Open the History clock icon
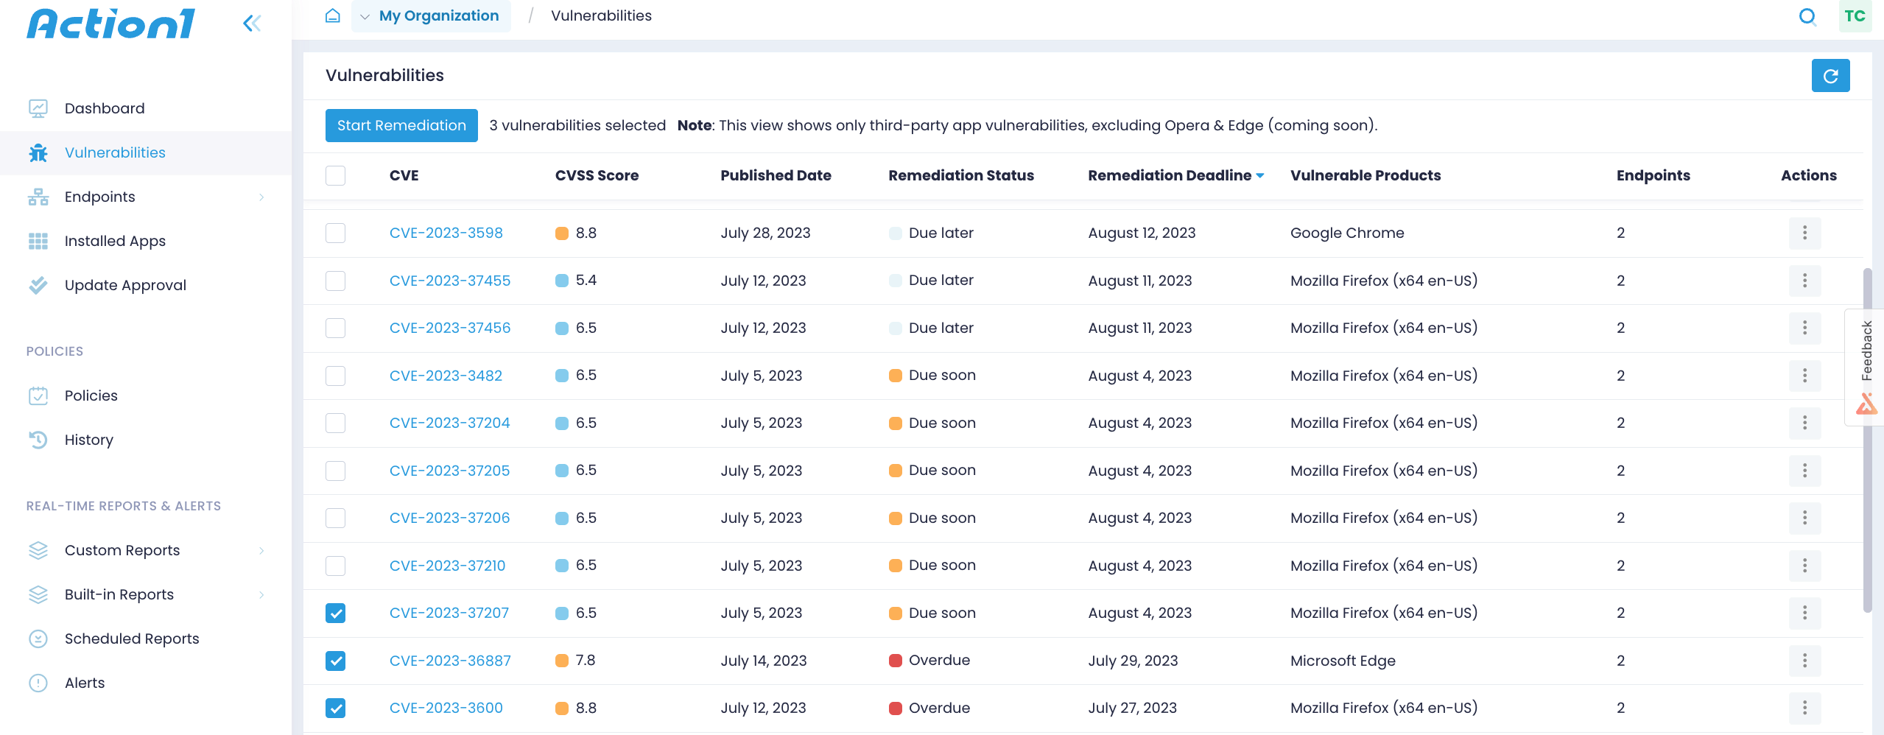The height and width of the screenshot is (735, 1884). pos(38,440)
